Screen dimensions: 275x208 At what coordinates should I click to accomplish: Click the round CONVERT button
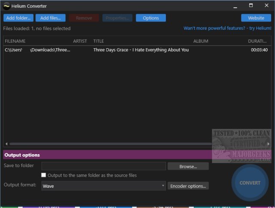pos(250,183)
